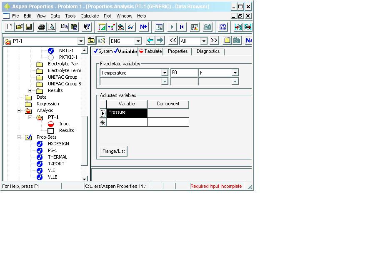Go back with the left arrow icon

click(150, 40)
